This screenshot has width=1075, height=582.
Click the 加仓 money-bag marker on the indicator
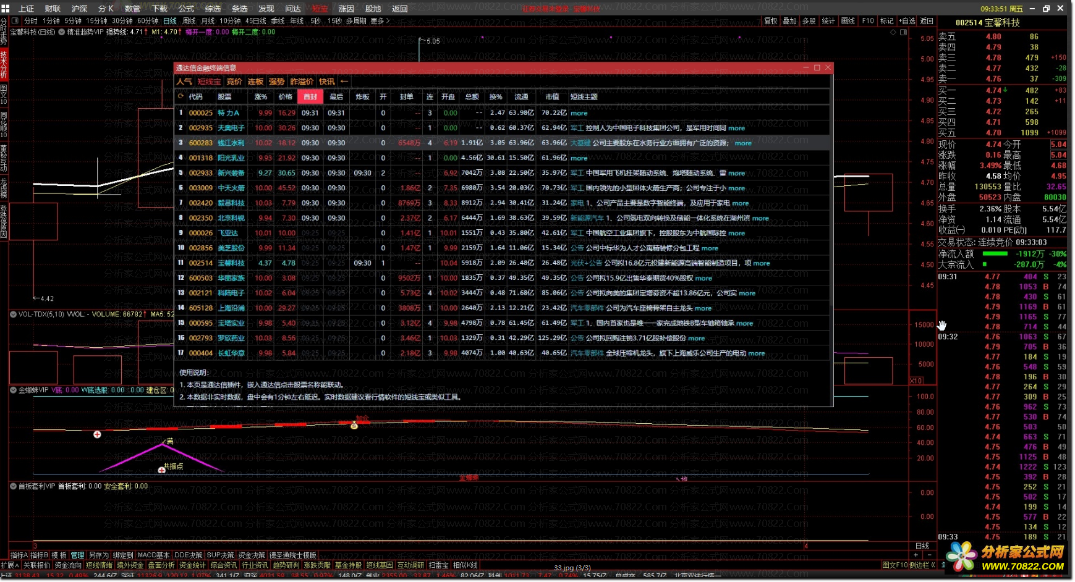pyautogui.click(x=354, y=425)
